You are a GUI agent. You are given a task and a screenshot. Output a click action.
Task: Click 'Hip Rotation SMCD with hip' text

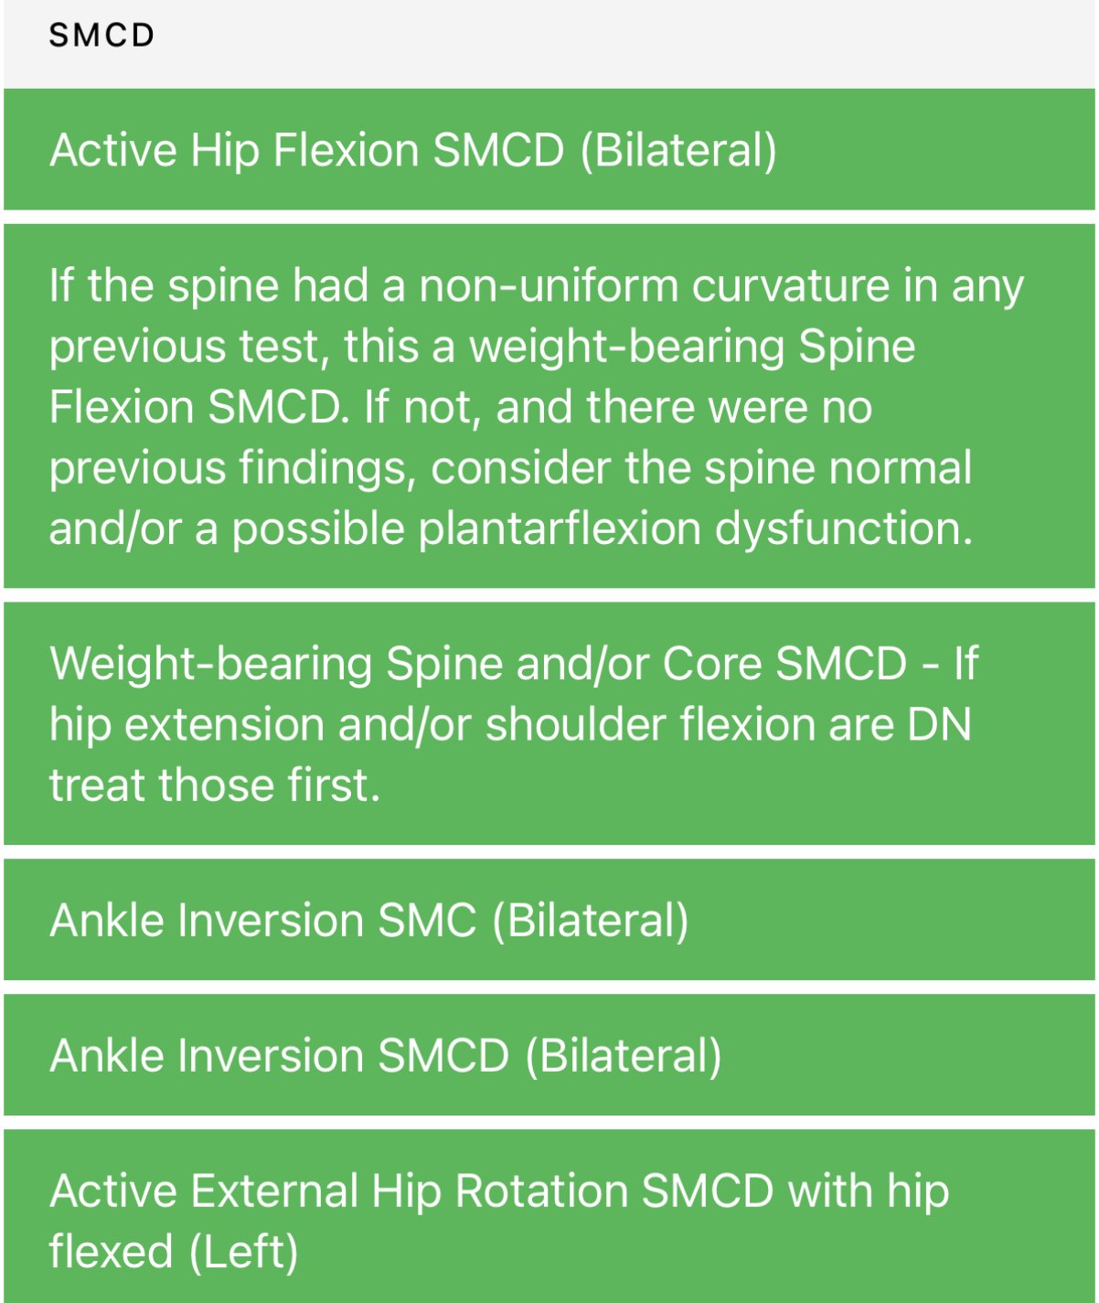pos(660,1191)
